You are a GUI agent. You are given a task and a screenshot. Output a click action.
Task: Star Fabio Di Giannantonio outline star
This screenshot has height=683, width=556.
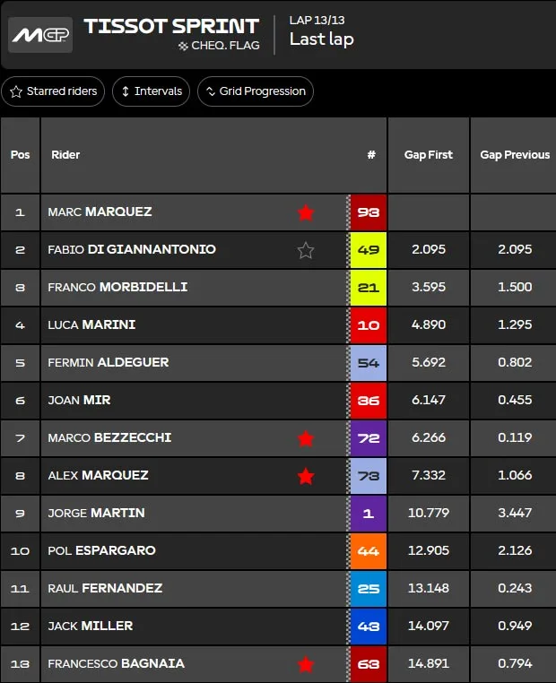[x=306, y=250]
